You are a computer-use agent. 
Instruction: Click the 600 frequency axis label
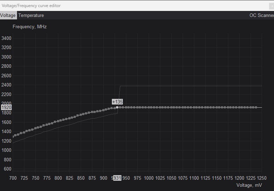[7, 169]
